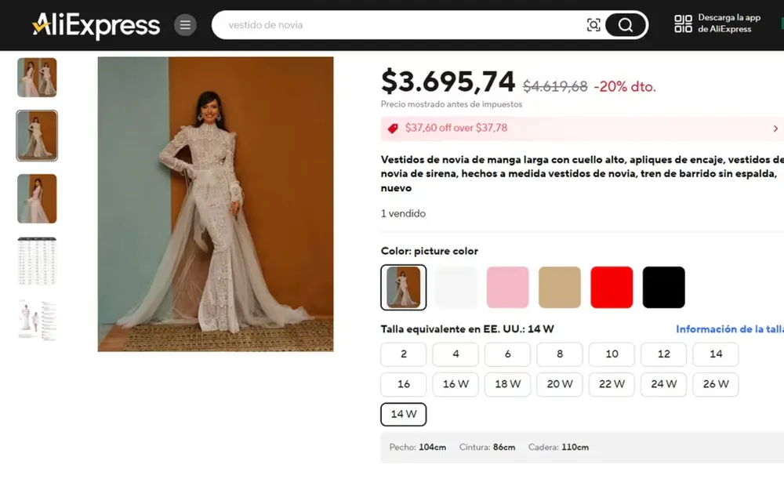The image size is (784, 479).
Task: Choose size 16 W
Action: [x=456, y=384]
